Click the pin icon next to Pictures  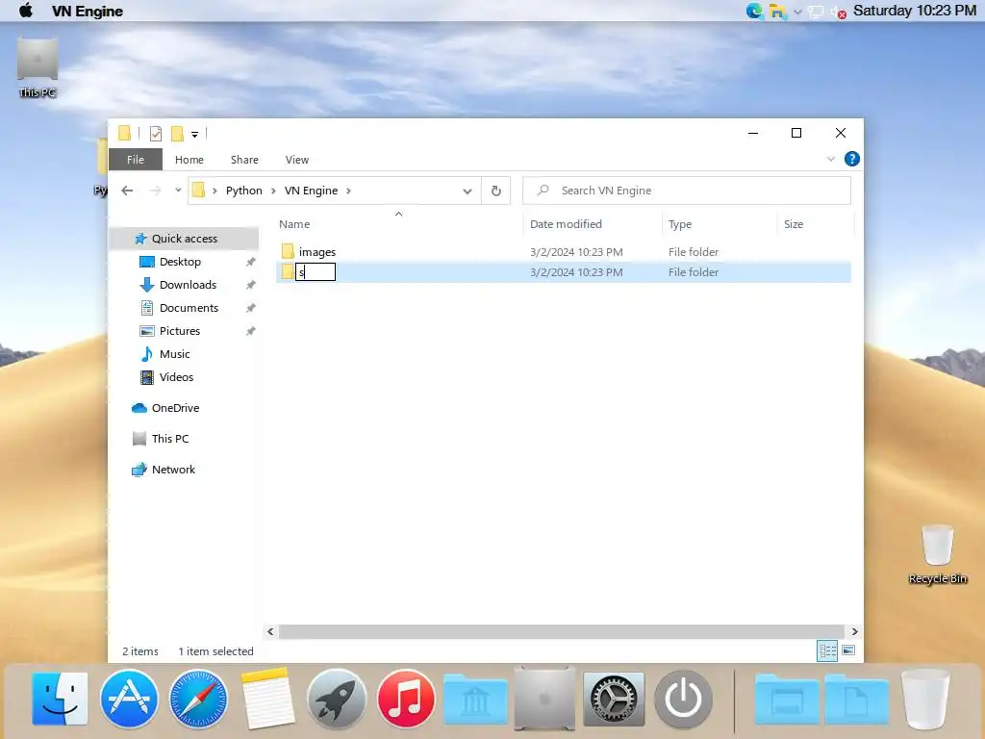pos(251,331)
